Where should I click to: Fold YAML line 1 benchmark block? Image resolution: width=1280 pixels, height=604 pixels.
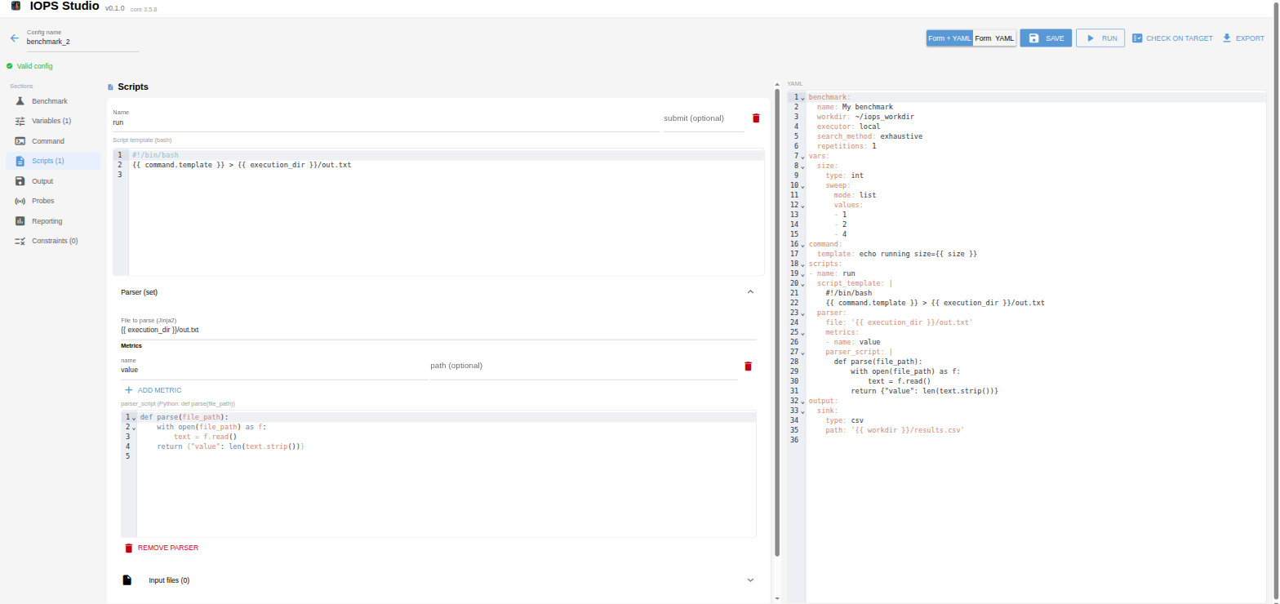(x=802, y=98)
